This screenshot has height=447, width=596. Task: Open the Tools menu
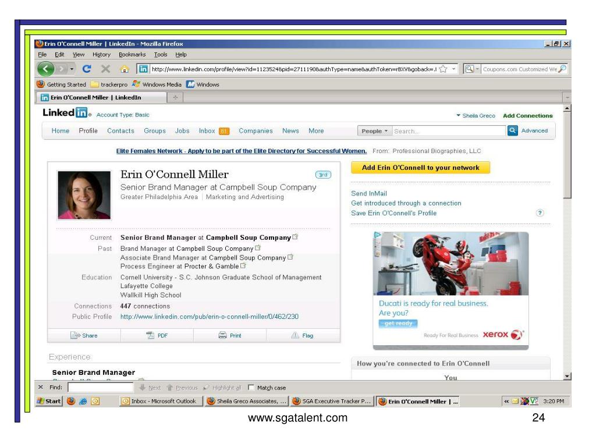click(161, 54)
